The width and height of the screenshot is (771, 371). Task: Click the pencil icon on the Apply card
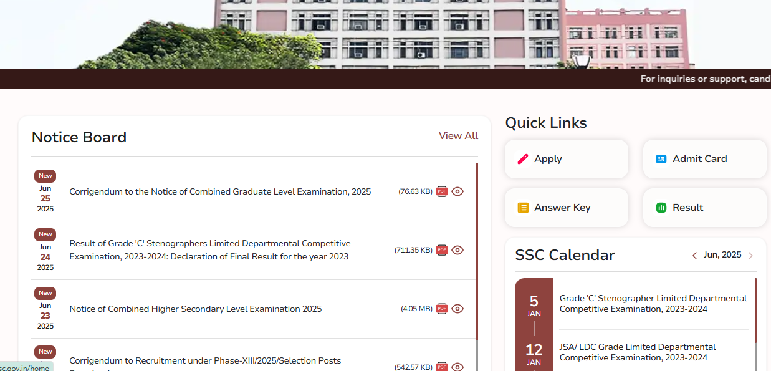523,159
